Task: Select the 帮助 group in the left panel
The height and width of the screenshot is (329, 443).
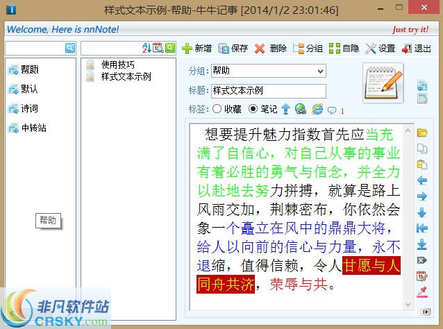Action: 24,69
